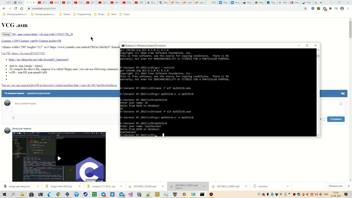Switch to the cmd taskbar icon
Viewport: 352px width, 198px height.
click(202, 194)
